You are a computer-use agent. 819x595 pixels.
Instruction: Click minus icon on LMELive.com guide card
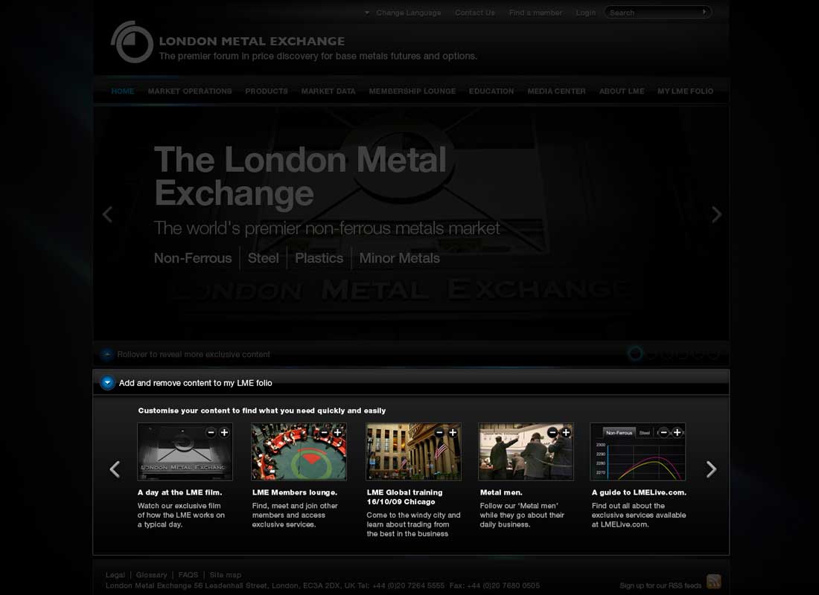663,432
